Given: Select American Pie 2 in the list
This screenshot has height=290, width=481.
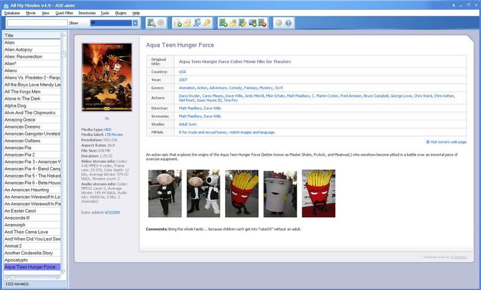Looking at the screenshot, I should [x=32, y=155].
